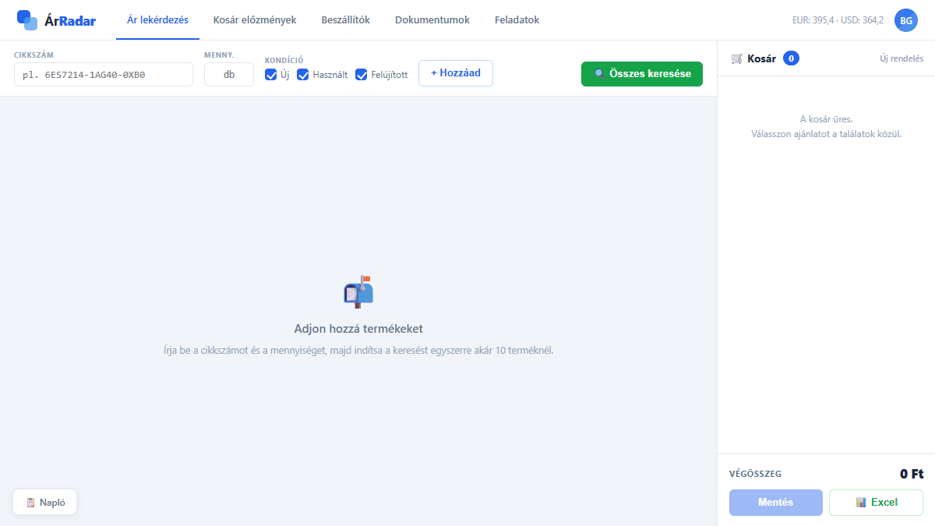Switch to the Ár lekérdezés tab
935x526 pixels.
click(x=157, y=20)
